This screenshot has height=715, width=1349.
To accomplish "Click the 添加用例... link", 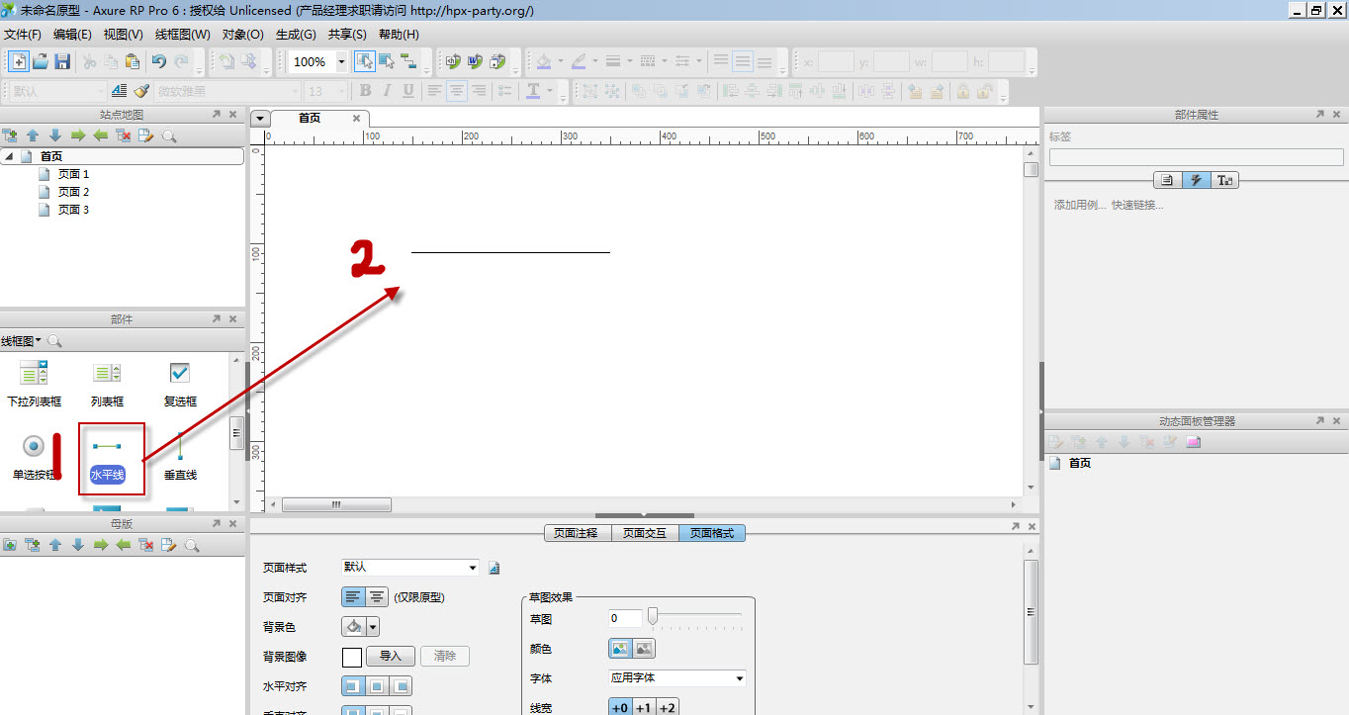I will 1080,205.
